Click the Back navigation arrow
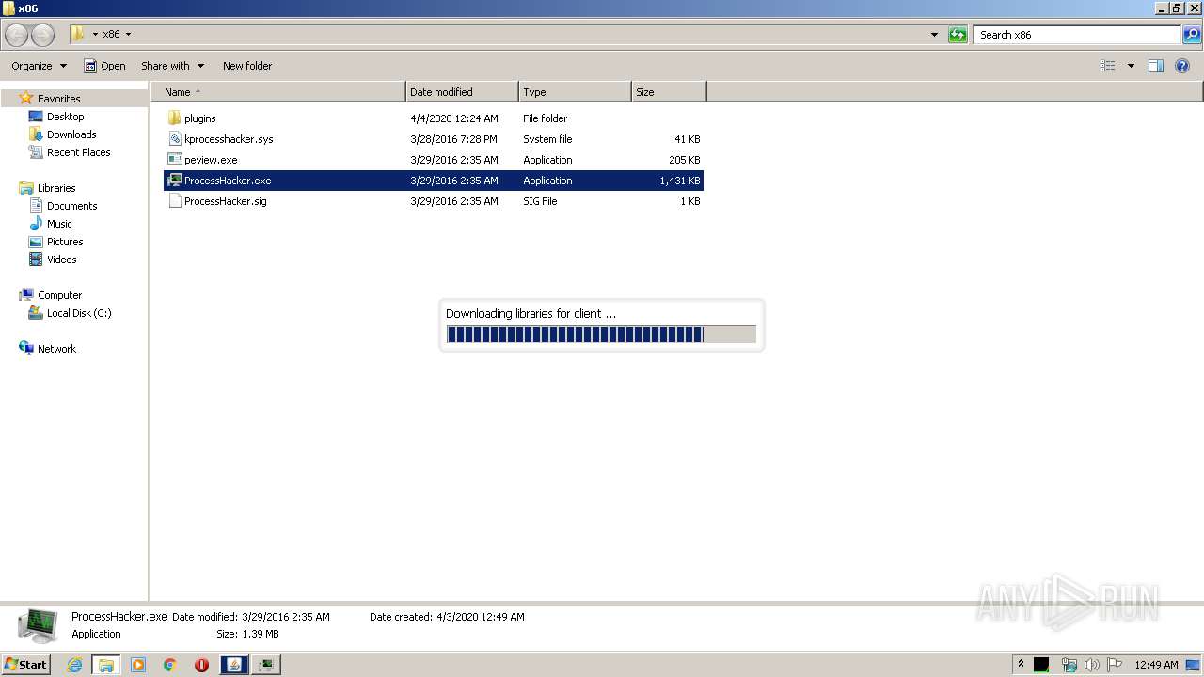The image size is (1204, 677). pos(16,35)
